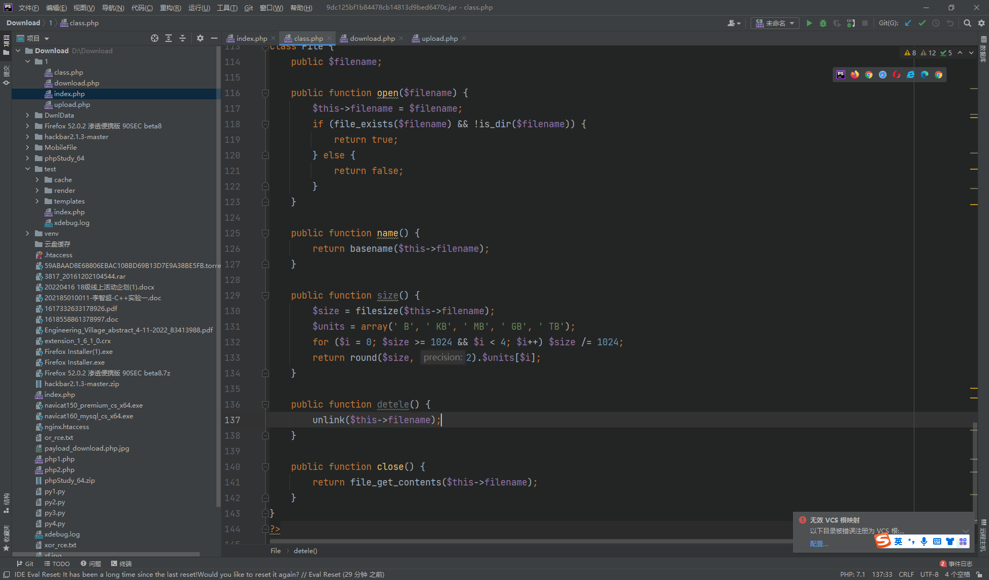This screenshot has height=580, width=989.
Task: Fold the open() function at line 116
Action: pos(265,93)
